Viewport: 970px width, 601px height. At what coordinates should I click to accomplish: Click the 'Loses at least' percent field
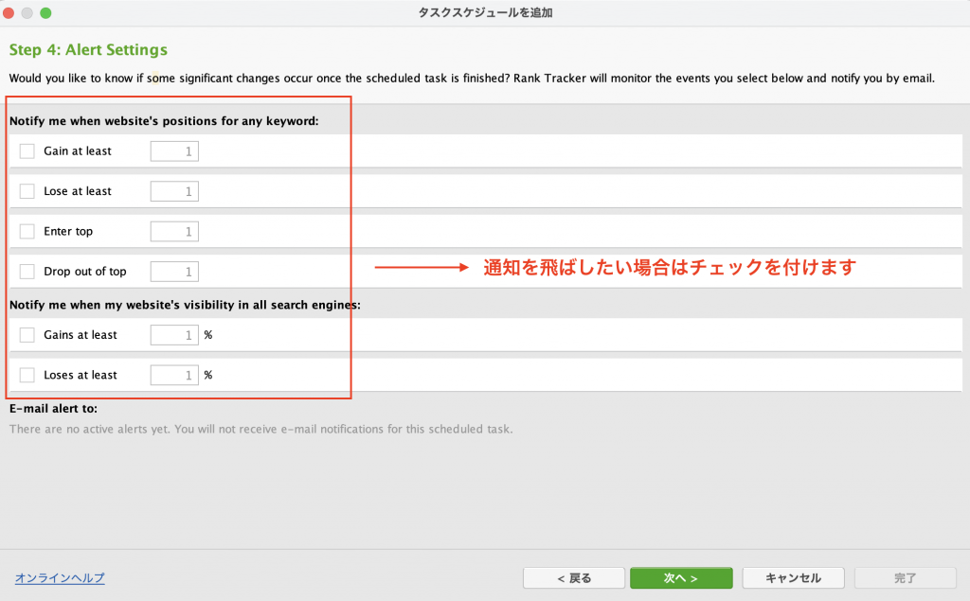pos(174,375)
